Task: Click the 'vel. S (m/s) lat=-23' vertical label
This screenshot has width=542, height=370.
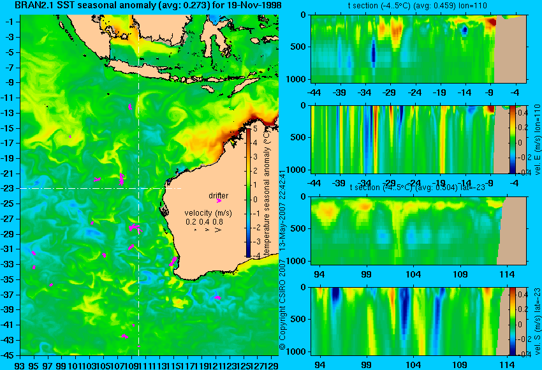Action: click(537, 322)
